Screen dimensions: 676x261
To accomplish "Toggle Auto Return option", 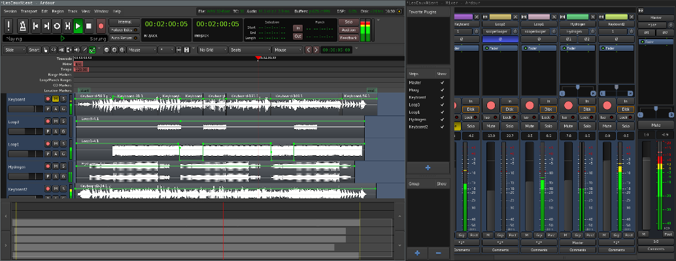I will tap(124, 38).
